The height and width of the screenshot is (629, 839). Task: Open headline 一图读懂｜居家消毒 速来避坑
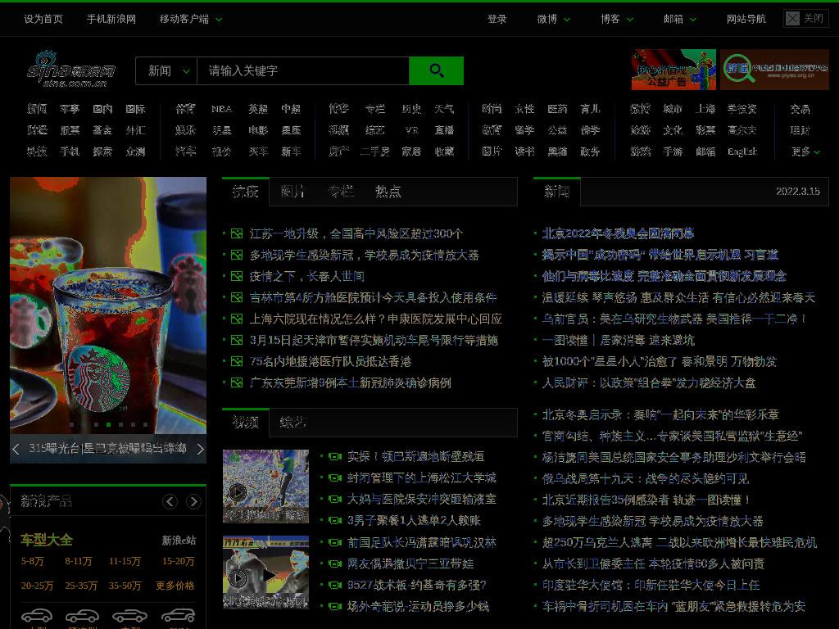coord(618,340)
